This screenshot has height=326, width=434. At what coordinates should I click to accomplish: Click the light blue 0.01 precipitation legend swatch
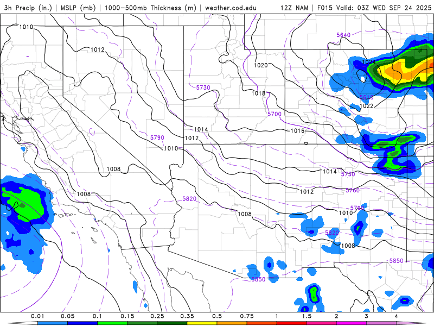pyautogui.click(x=52, y=323)
